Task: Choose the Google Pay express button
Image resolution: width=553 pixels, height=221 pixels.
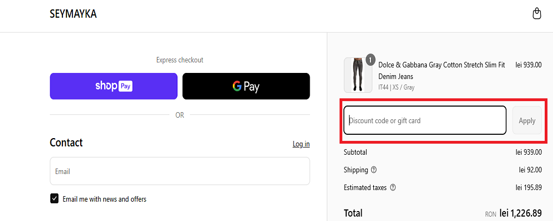Action: [246, 86]
